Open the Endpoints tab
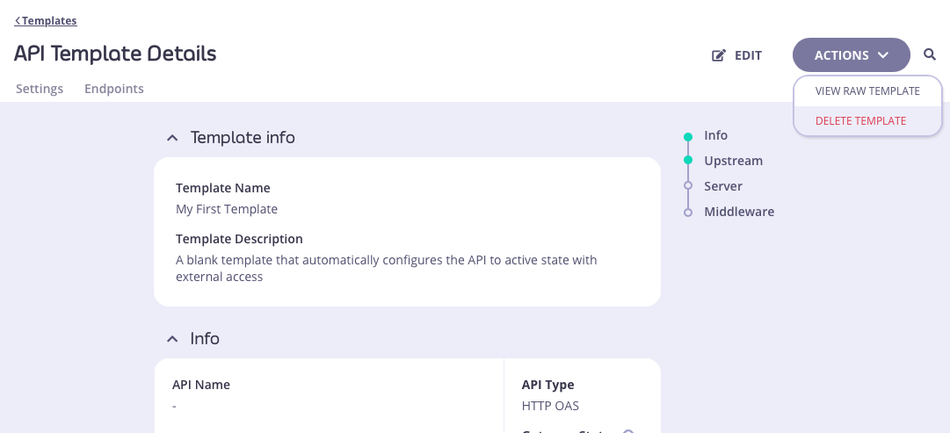Image resolution: width=950 pixels, height=433 pixels. point(114,89)
